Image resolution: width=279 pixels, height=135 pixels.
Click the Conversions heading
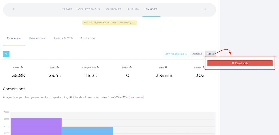point(14,89)
